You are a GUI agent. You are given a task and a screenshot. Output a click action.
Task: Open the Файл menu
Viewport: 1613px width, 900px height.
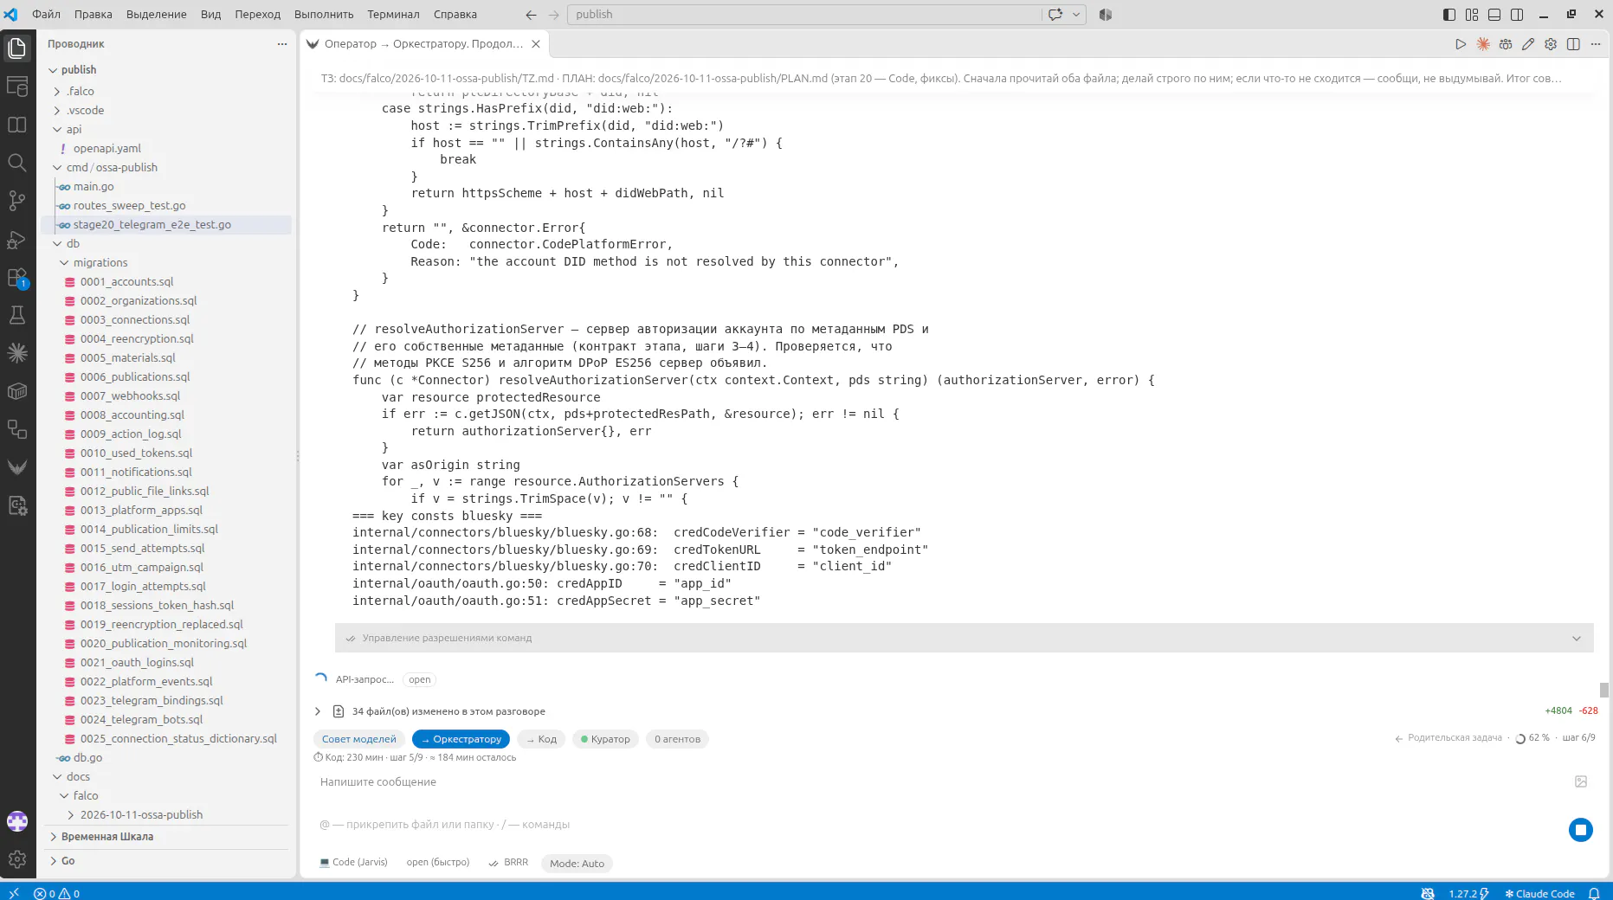coord(46,15)
